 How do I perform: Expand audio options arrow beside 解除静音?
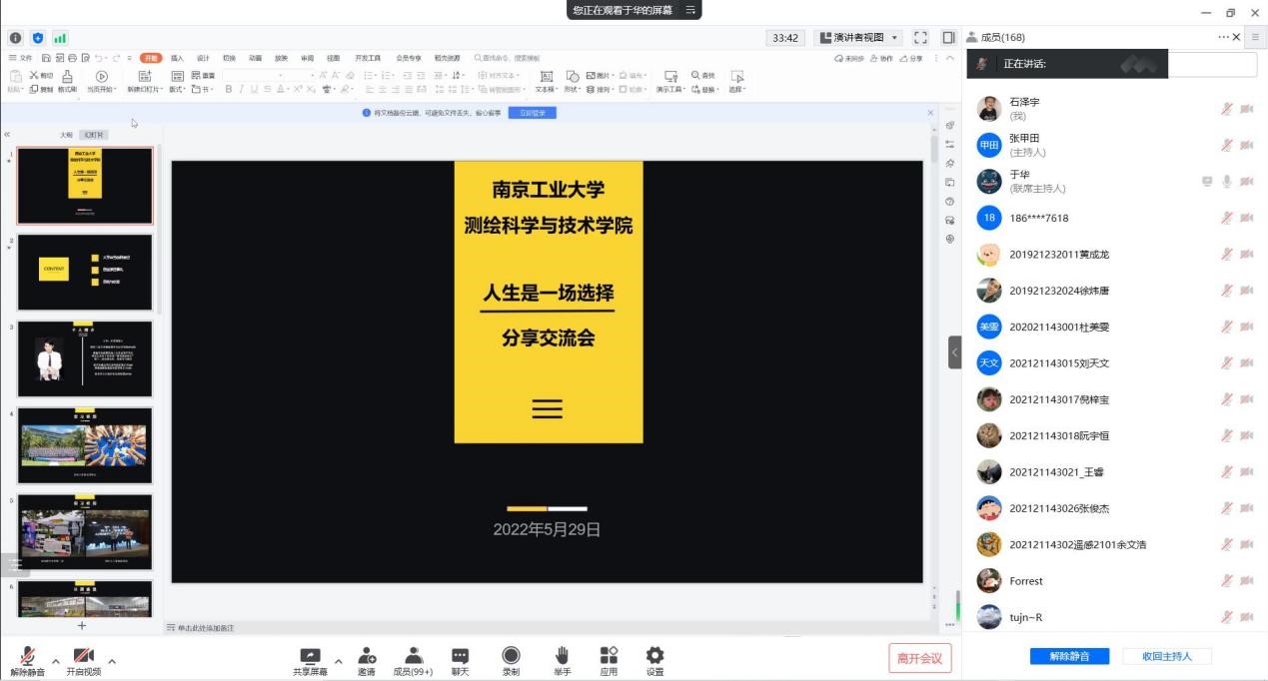pos(55,661)
